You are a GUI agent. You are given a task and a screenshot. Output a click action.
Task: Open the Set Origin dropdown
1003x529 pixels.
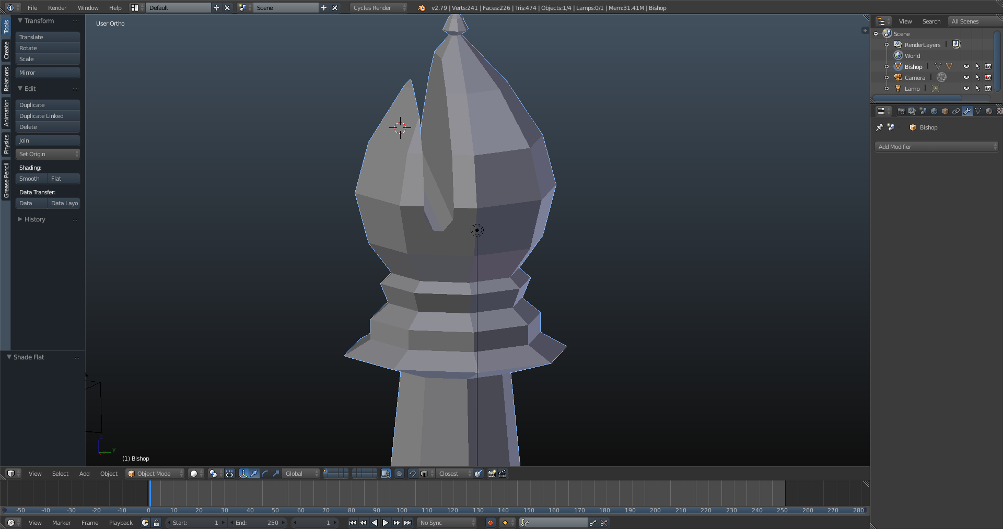click(x=48, y=154)
